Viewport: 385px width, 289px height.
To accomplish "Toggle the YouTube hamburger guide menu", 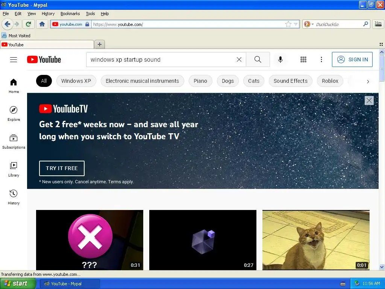I will pyautogui.click(x=14, y=59).
